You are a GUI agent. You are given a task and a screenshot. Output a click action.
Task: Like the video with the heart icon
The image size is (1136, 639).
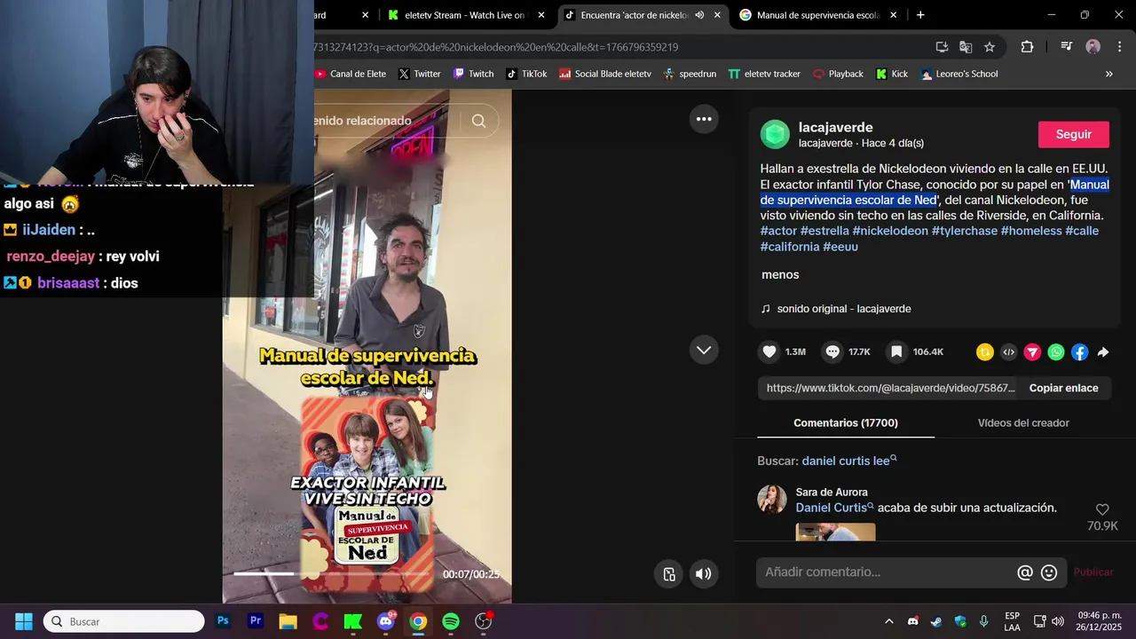pyautogui.click(x=769, y=351)
